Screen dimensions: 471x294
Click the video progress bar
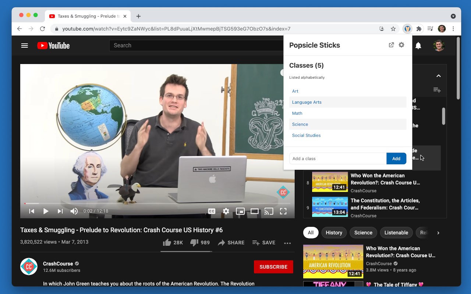(x=157, y=203)
